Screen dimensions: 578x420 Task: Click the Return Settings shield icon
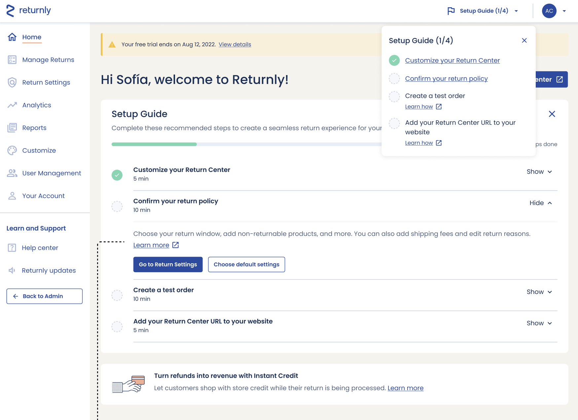(x=12, y=82)
